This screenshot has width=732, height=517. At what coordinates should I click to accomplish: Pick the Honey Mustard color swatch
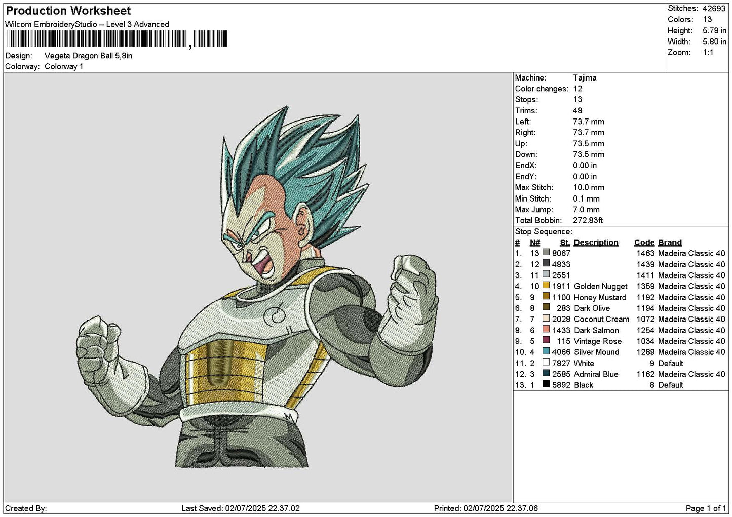(546, 296)
